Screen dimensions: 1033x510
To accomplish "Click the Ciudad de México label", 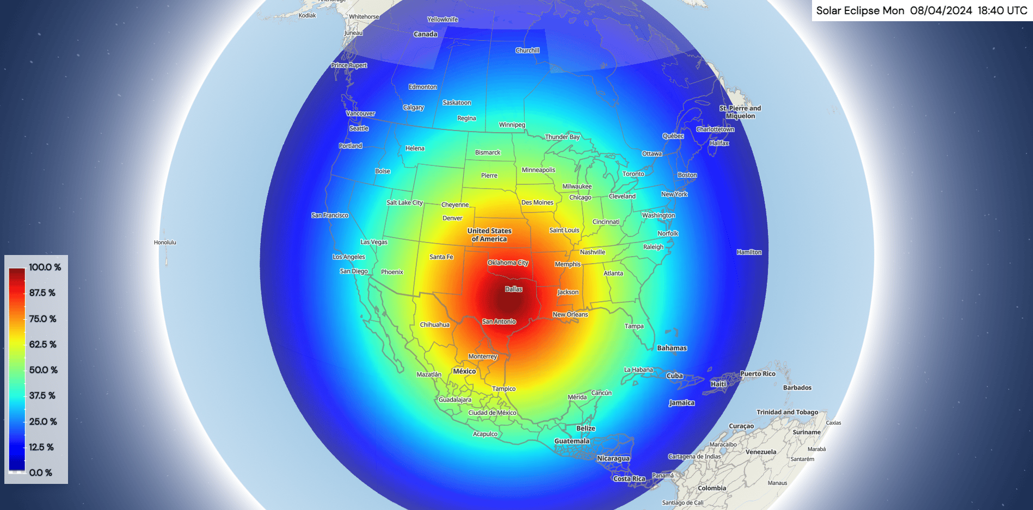I will [x=493, y=413].
